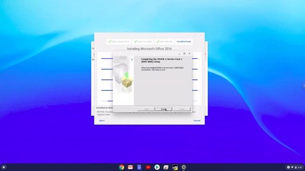Click the greyed-out Cancel button in MSXML setup dialog
This screenshot has height=171, width=305.
[x=182, y=109]
